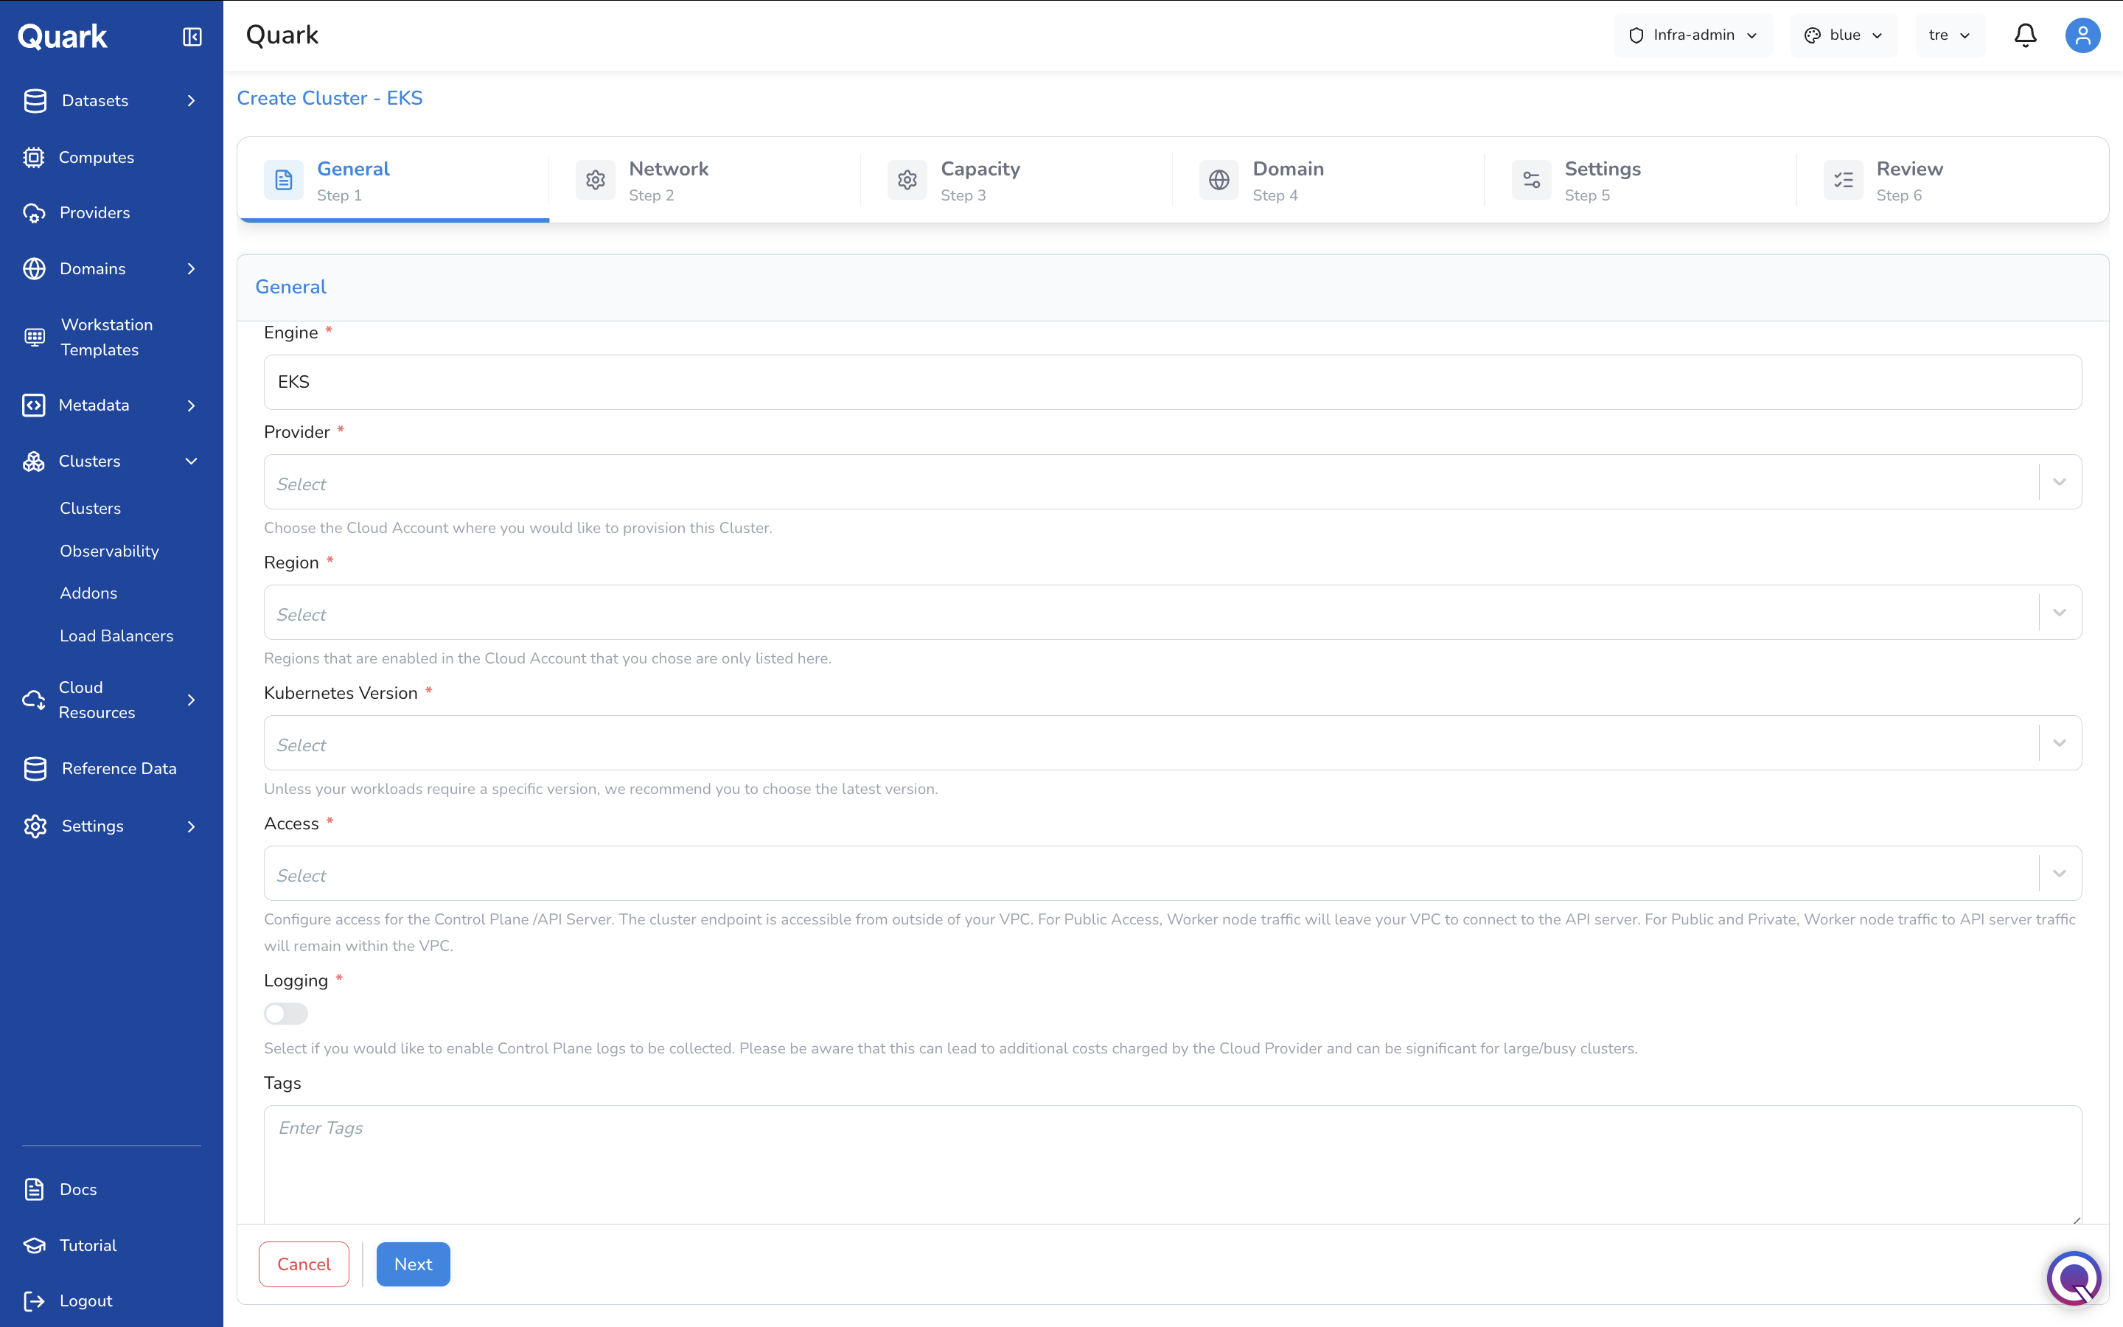The image size is (2123, 1327).
Task: Open the Region select dropdown
Action: [x=1173, y=613]
